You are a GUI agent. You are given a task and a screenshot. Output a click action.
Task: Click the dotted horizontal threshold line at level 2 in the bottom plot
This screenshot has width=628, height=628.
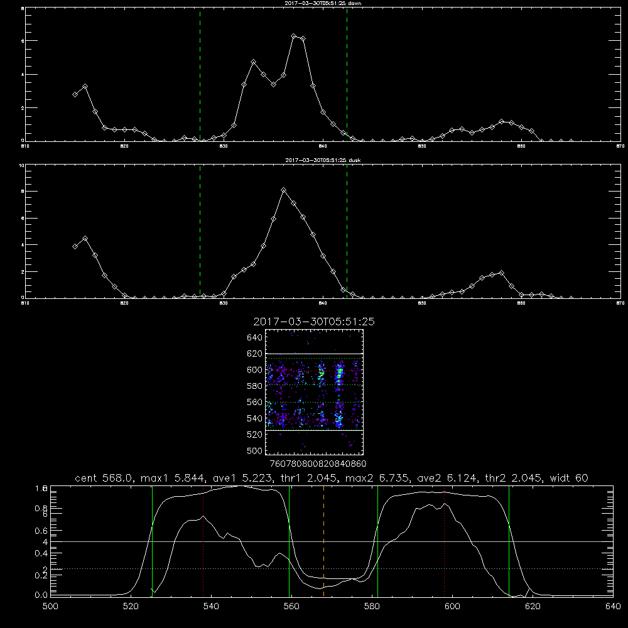coord(332,569)
